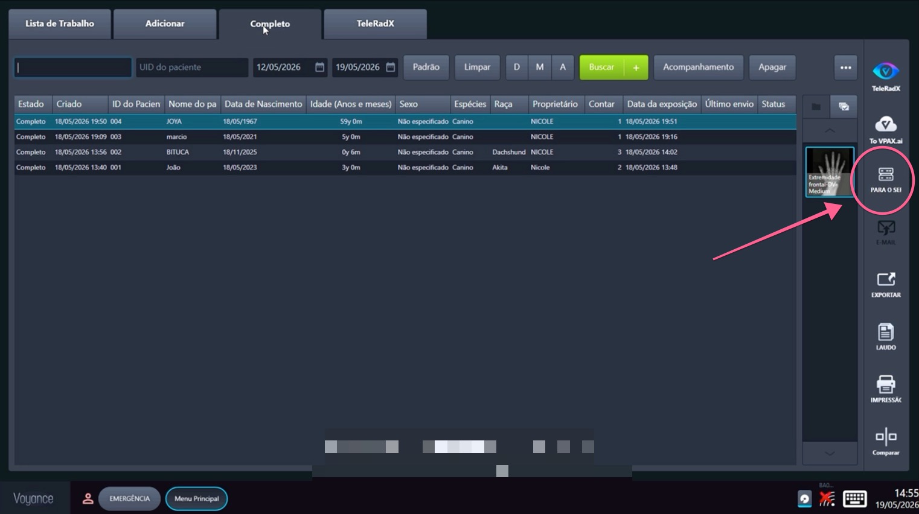Viewport: 919px width, 514px height.
Task: Switch to folder view icon above thumbnails
Action: click(x=816, y=107)
